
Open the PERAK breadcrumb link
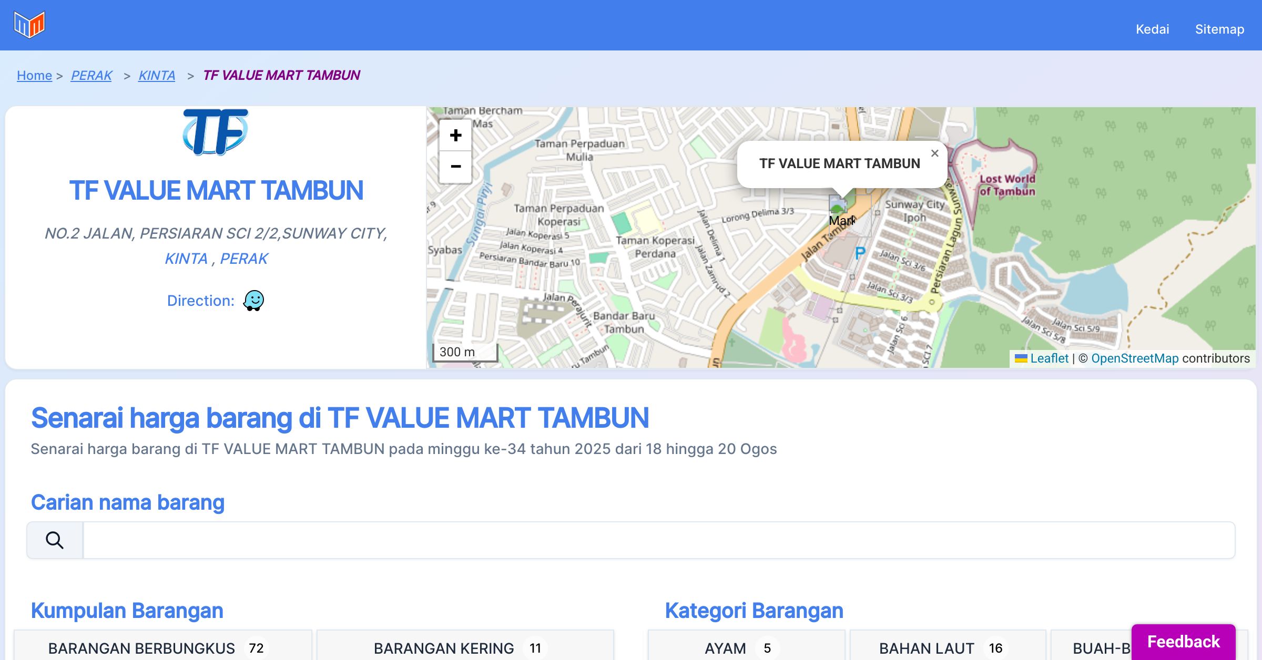[x=91, y=76]
